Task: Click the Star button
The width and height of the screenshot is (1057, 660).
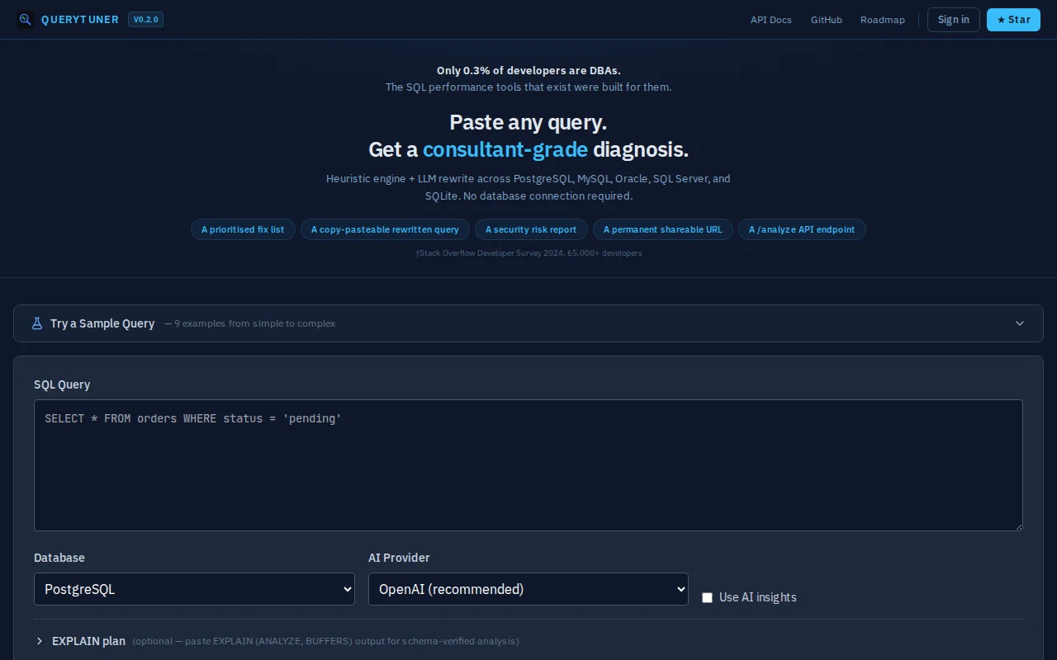Action: (1013, 20)
